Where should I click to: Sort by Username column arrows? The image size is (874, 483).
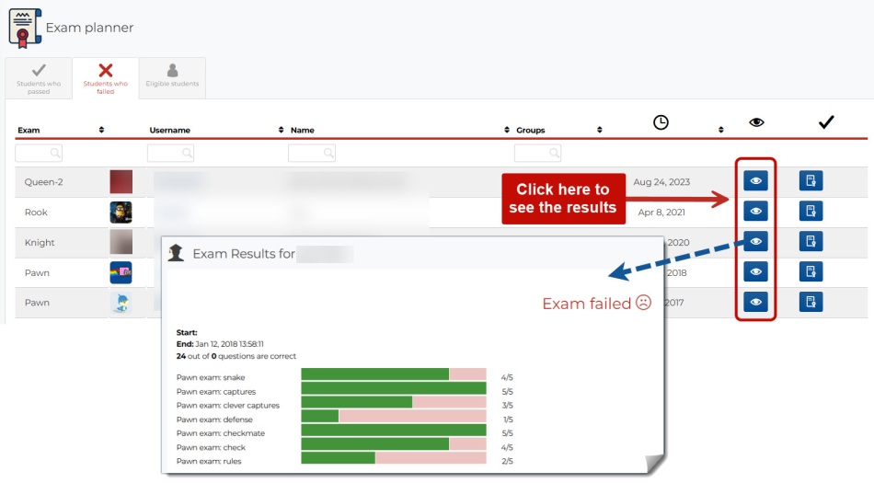[281, 130]
